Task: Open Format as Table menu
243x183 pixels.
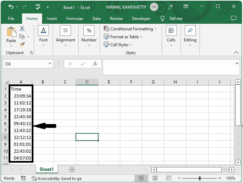Action: click(x=123, y=37)
